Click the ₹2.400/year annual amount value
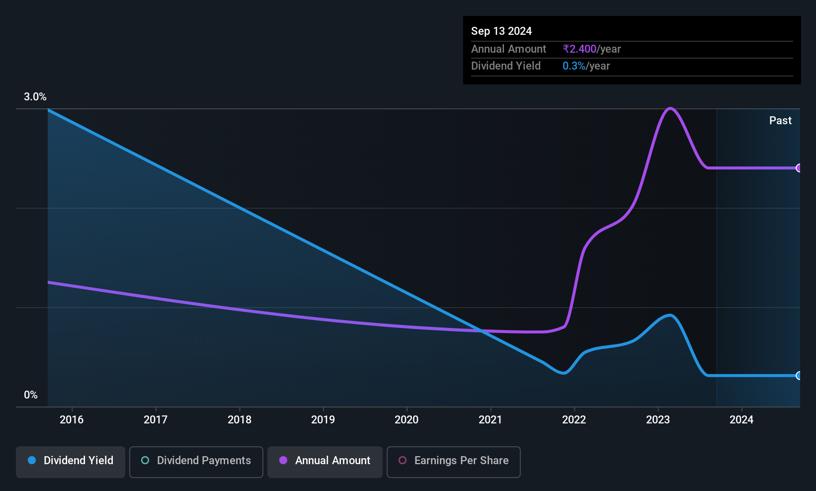816x491 pixels. click(x=592, y=49)
